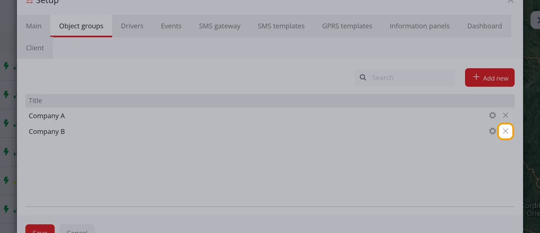Select the Object groups tab
Viewport: 540px width, 233px height.
click(x=81, y=26)
